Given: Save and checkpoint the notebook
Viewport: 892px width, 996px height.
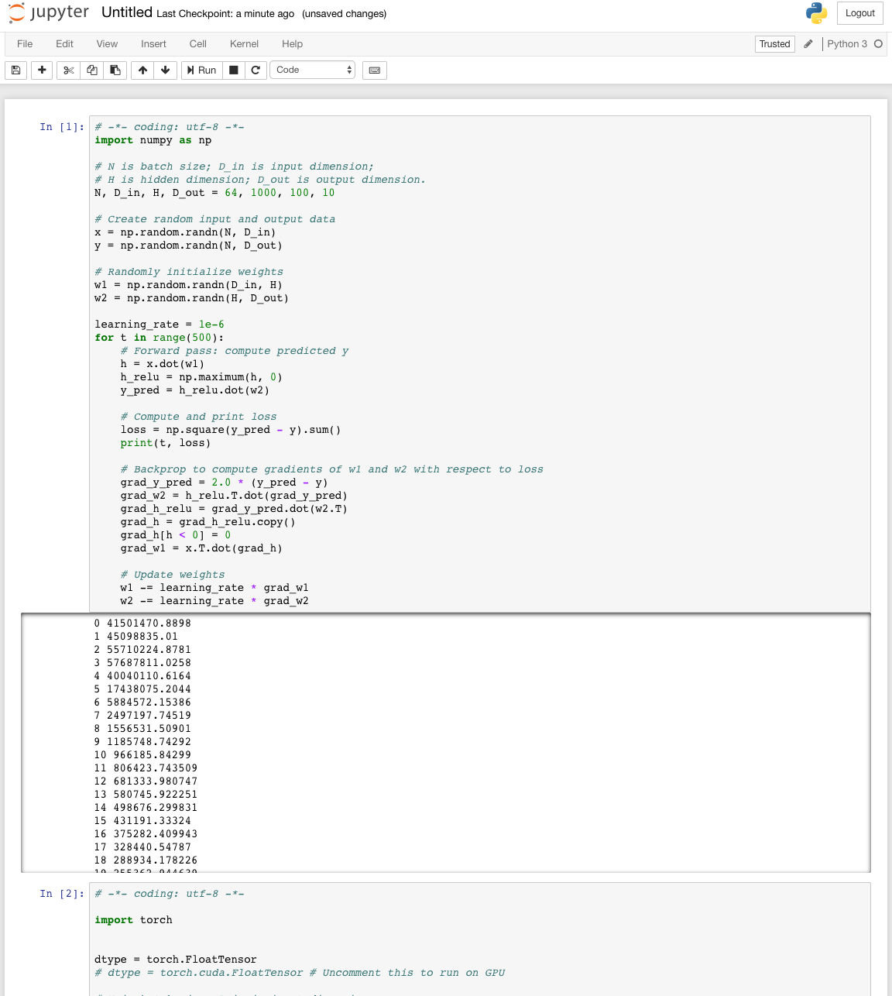Looking at the screenshot, I should click(16, 70).
